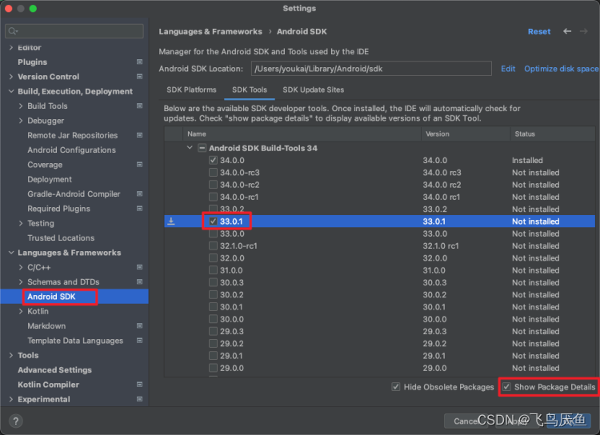The height and width of the screenshot is (435, 600).
Task: Sort by the Version column header
Action: (x=466, y=134)
